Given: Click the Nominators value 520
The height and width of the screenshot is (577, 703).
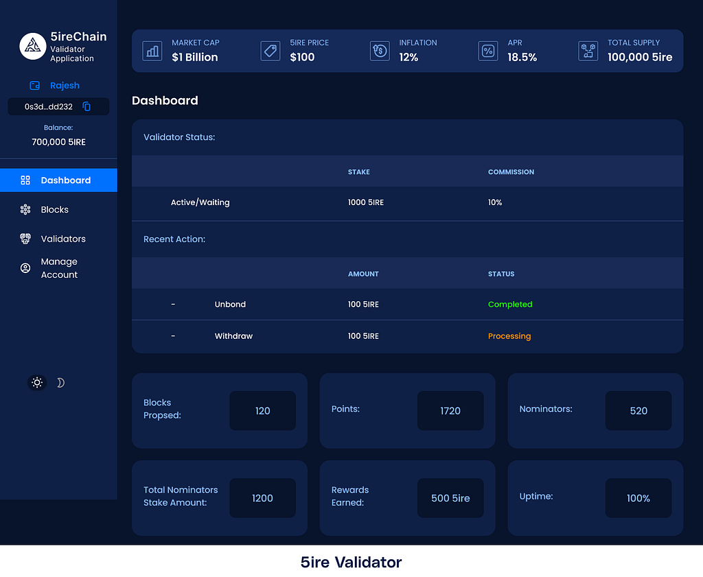Looking at the screenshot, I should tap(638, 411).
